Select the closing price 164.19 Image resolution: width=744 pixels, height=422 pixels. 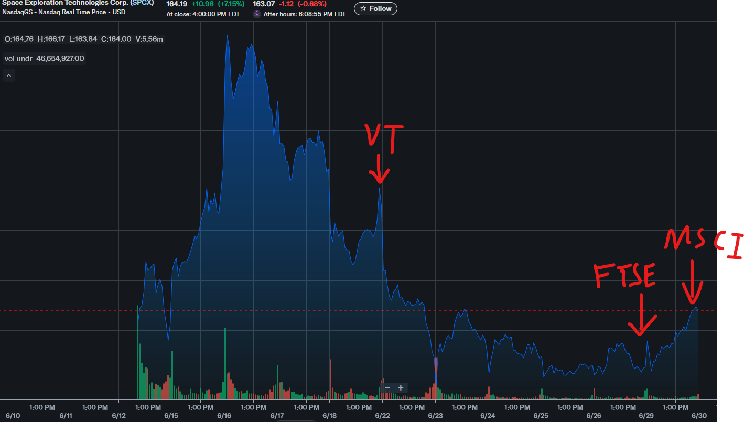click(x=177, y=4)
